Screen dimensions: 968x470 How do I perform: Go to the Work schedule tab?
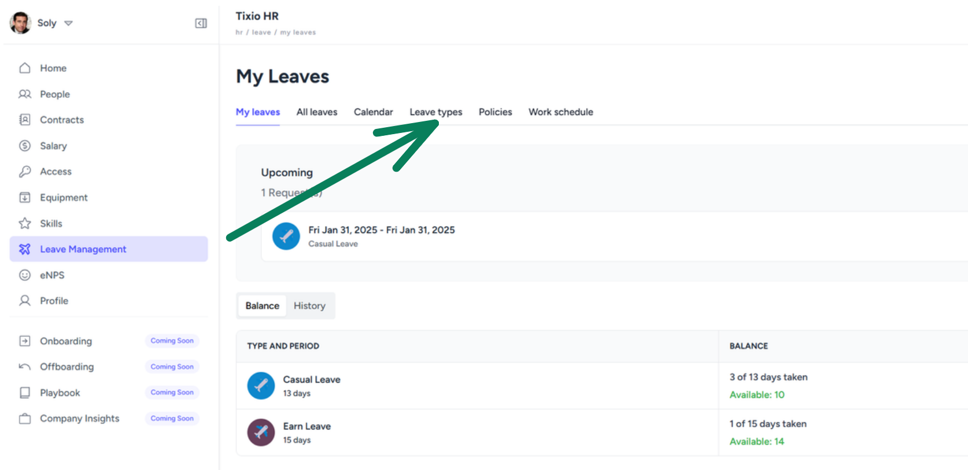coord(560,112)
